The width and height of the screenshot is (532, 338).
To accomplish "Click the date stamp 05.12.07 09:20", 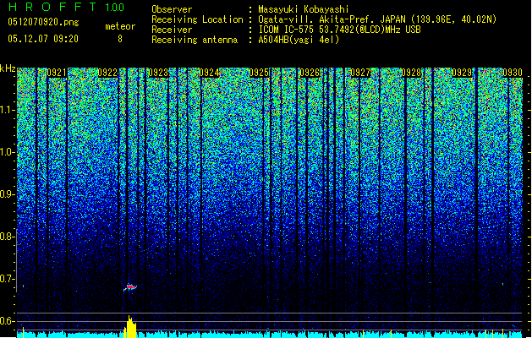I will tap(43, 39).
